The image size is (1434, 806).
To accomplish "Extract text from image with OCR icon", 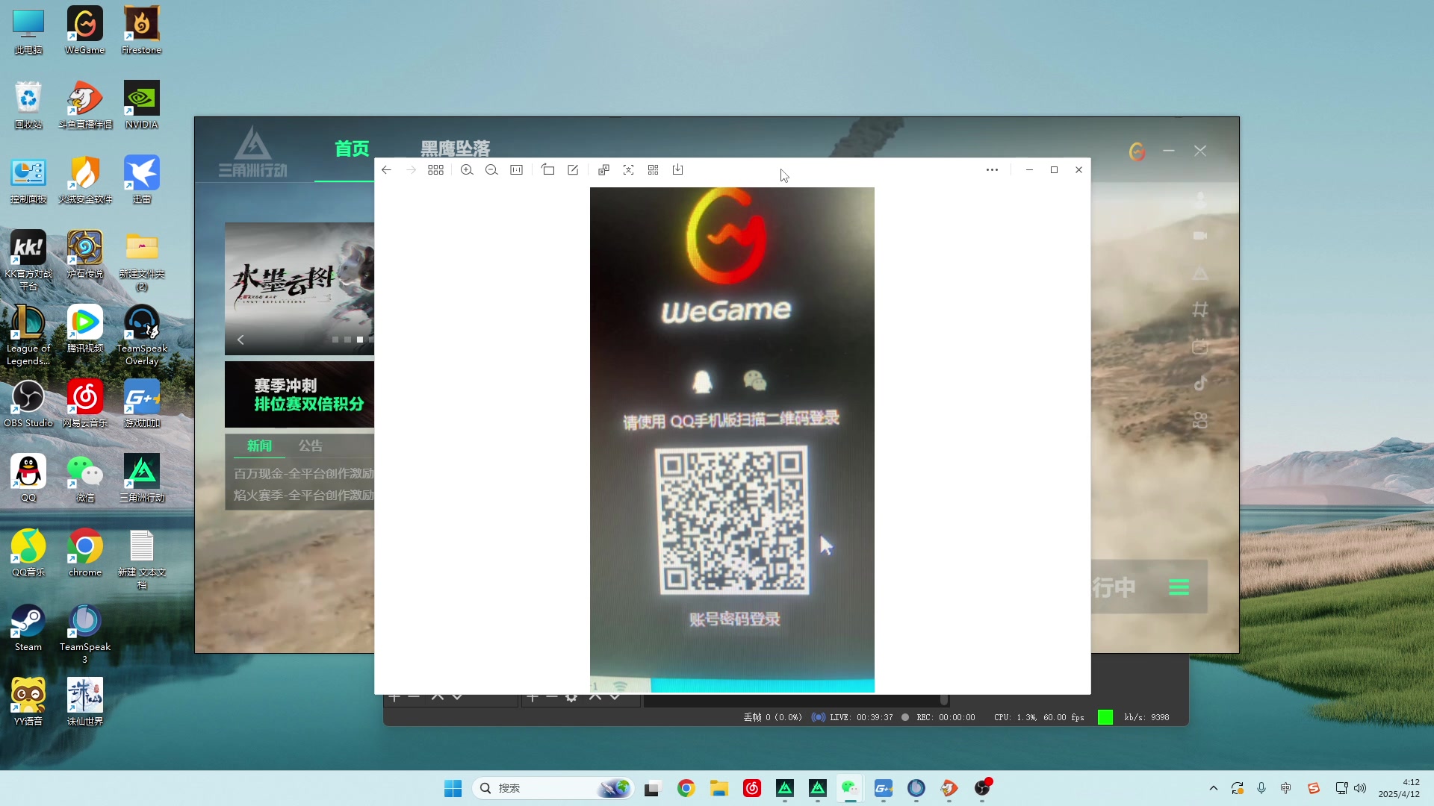I will (628, 170).
